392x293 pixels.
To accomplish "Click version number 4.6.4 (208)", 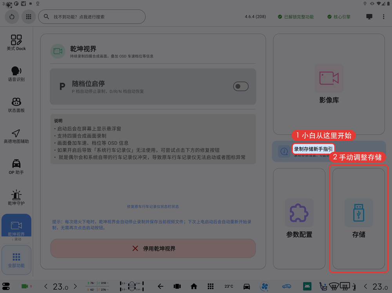I will 255,17.
